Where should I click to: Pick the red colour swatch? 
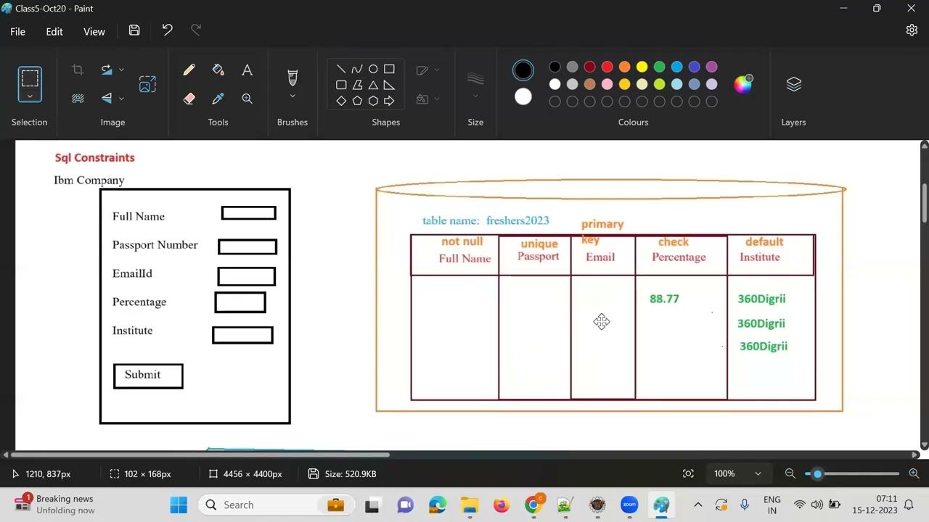pyautogui.click(x=607, y=67)
